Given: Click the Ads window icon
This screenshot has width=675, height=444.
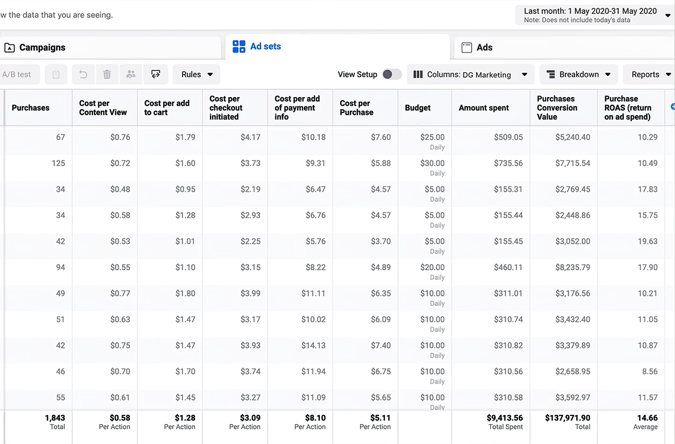Looking at the screenshot, I should (467, 48).
